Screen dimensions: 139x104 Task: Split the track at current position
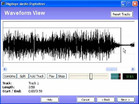(x=23, y=76)
